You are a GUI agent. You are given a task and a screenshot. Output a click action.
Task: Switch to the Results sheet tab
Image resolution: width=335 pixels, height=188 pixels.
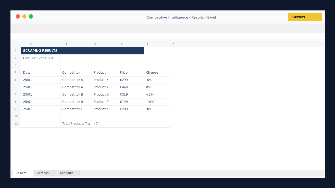click(23, 173)
